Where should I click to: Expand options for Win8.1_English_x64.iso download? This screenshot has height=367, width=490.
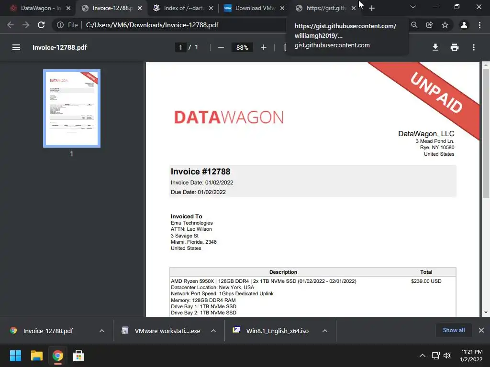coord(325,331)
